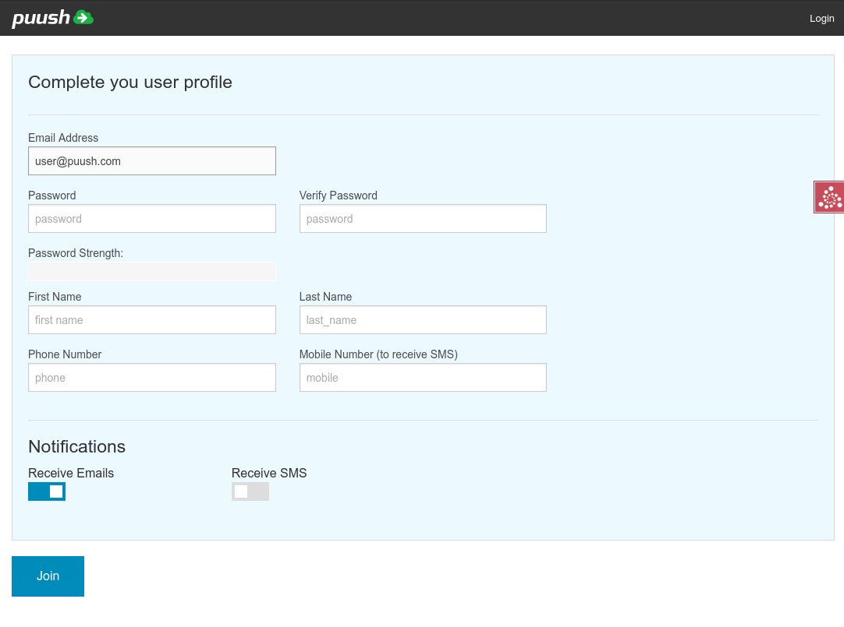Screen dimensions: 844x627
Task: Click the Mobile Number input field
Action: [422, 378]
